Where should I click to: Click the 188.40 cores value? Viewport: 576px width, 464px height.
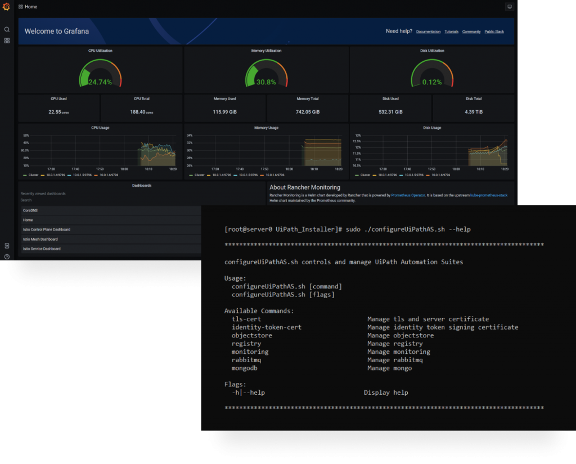142,112
